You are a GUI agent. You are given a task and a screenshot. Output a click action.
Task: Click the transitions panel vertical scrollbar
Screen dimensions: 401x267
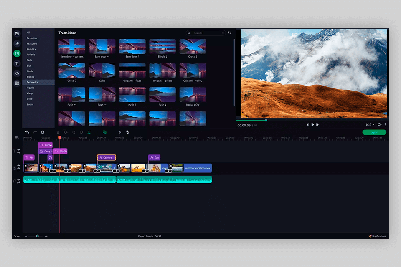click(234, 72)
